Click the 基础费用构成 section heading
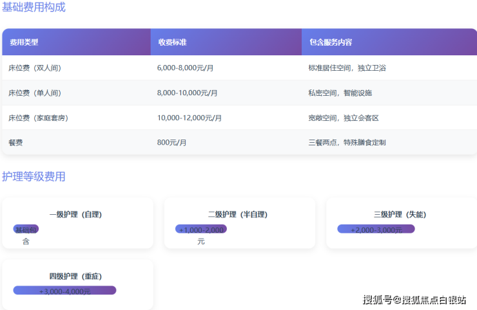The width and height of the screenshot is (477, 310). point(34,8)
